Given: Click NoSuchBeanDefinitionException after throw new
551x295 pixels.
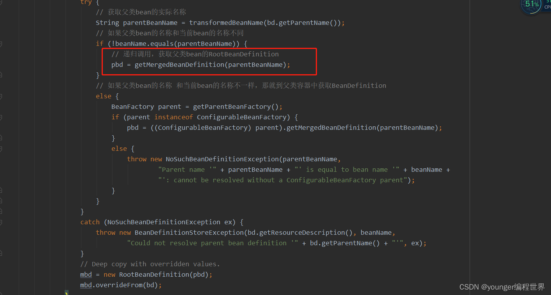Looking at the screenshot, I should point(222,159).
